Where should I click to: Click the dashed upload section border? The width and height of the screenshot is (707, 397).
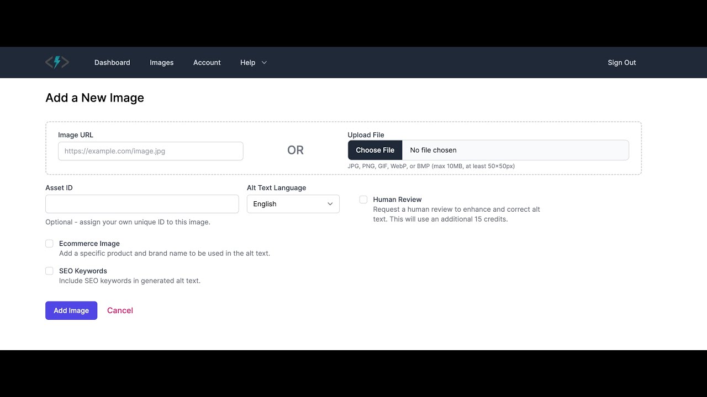344,122
